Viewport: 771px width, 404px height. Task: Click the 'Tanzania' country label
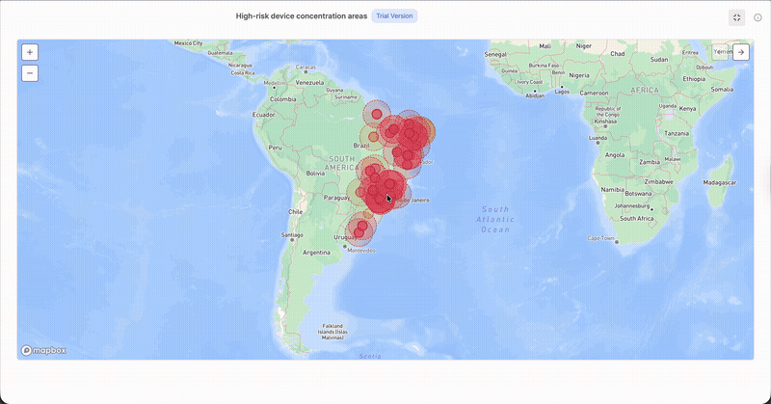coord(677,133)
